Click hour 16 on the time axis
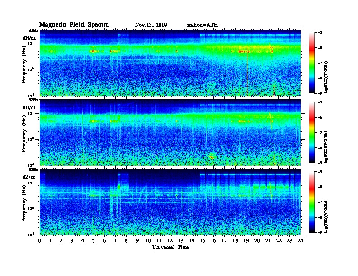 [213, 241]
